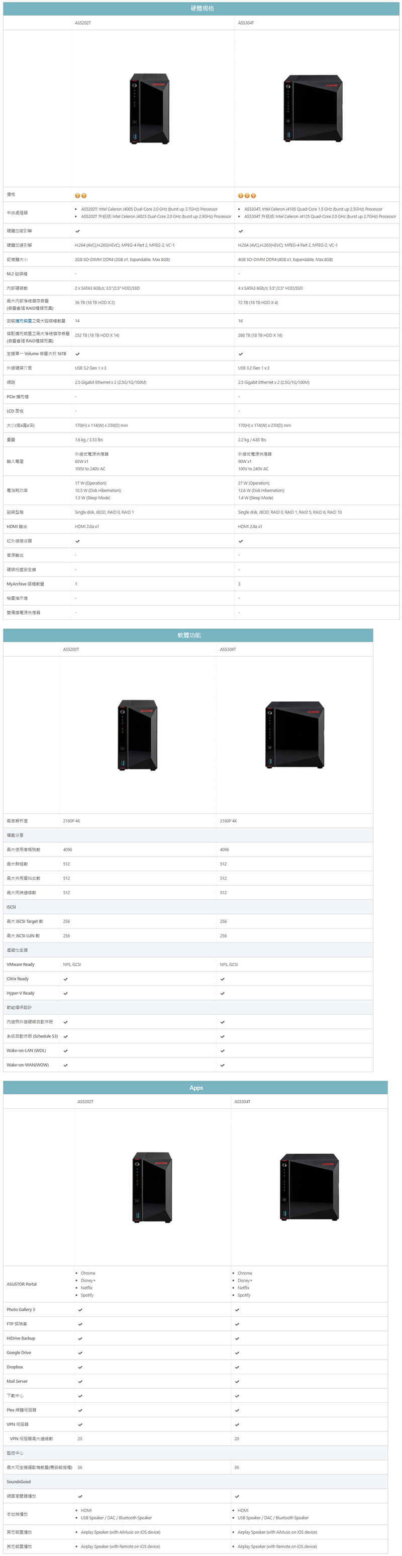The image size is (402, 1556).
Task: Open AS5304T product photo in Apps
Action: tap(310, 1187)
